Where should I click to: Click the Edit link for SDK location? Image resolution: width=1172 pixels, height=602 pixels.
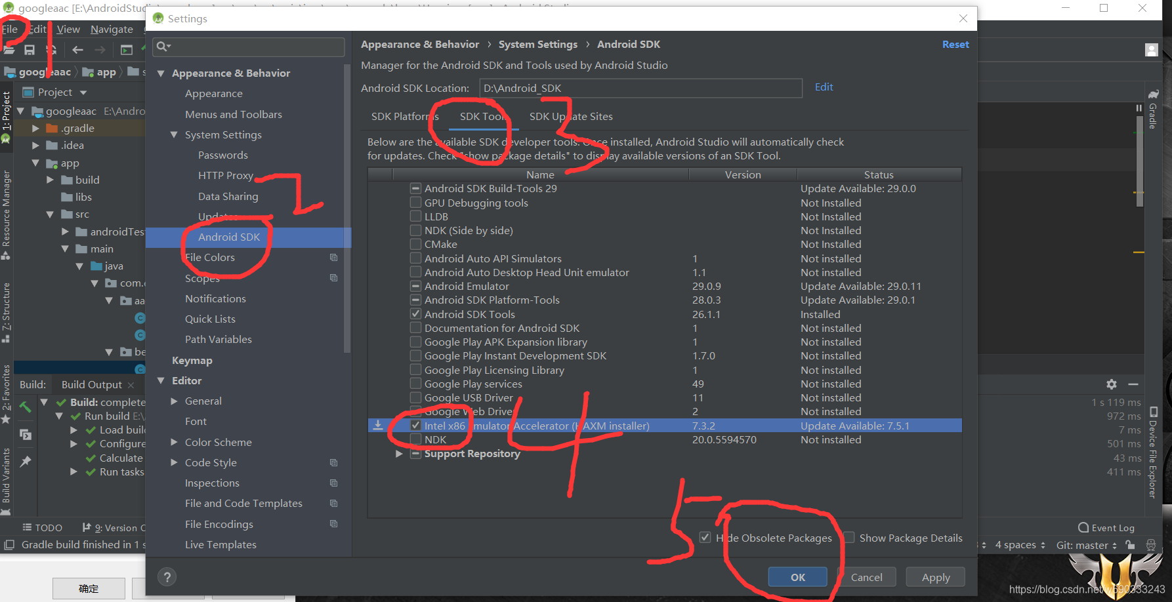[x=824, y=87]
